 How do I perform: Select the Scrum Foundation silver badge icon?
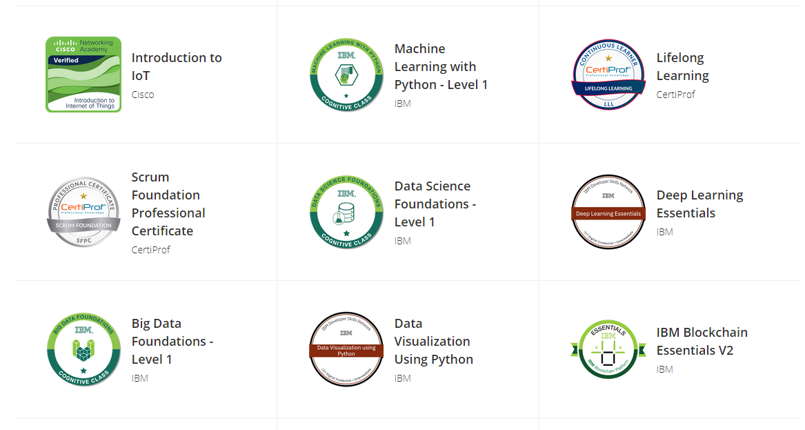tap(83, 212)
